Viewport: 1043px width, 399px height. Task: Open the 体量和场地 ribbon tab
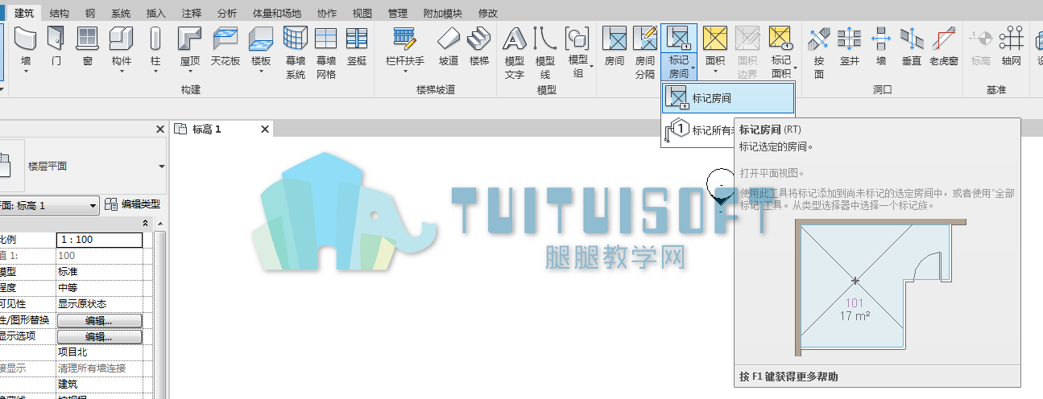pos(276,13)
